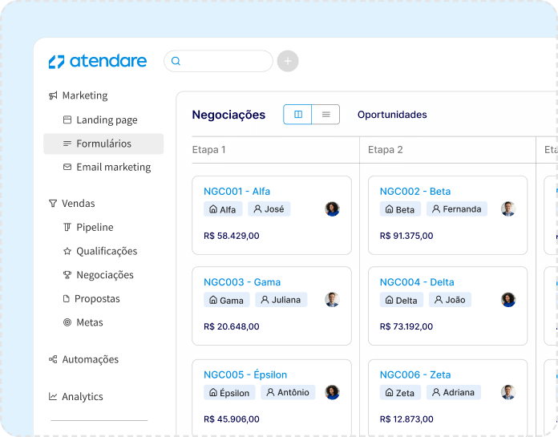Screen dimensions: 558x437
Task: Open the NGC001 - Alfa deal link
Action: (x=237, y=192)
